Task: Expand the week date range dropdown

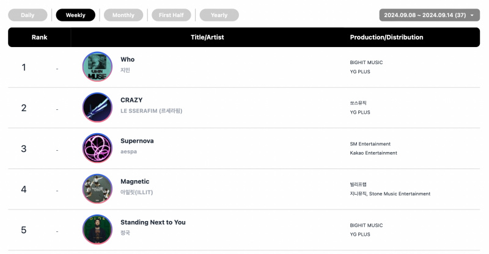Action: pyautogui.click(x=430, y=15)
